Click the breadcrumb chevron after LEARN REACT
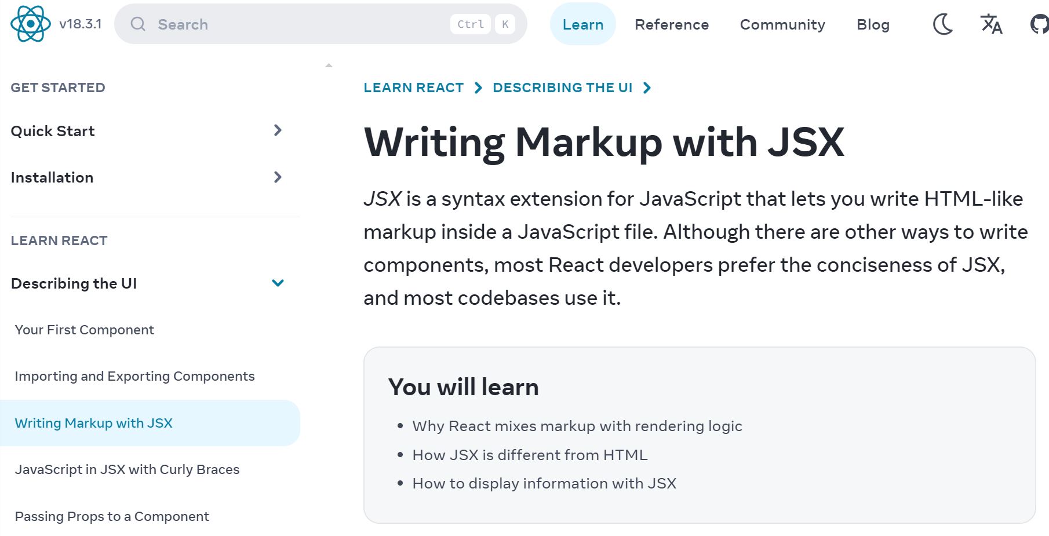The height and width of the screenshot is (536, 1049). tap(478, 87)
